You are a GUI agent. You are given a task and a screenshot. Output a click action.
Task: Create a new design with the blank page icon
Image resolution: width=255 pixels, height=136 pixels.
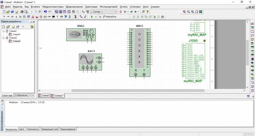(4, 12)
